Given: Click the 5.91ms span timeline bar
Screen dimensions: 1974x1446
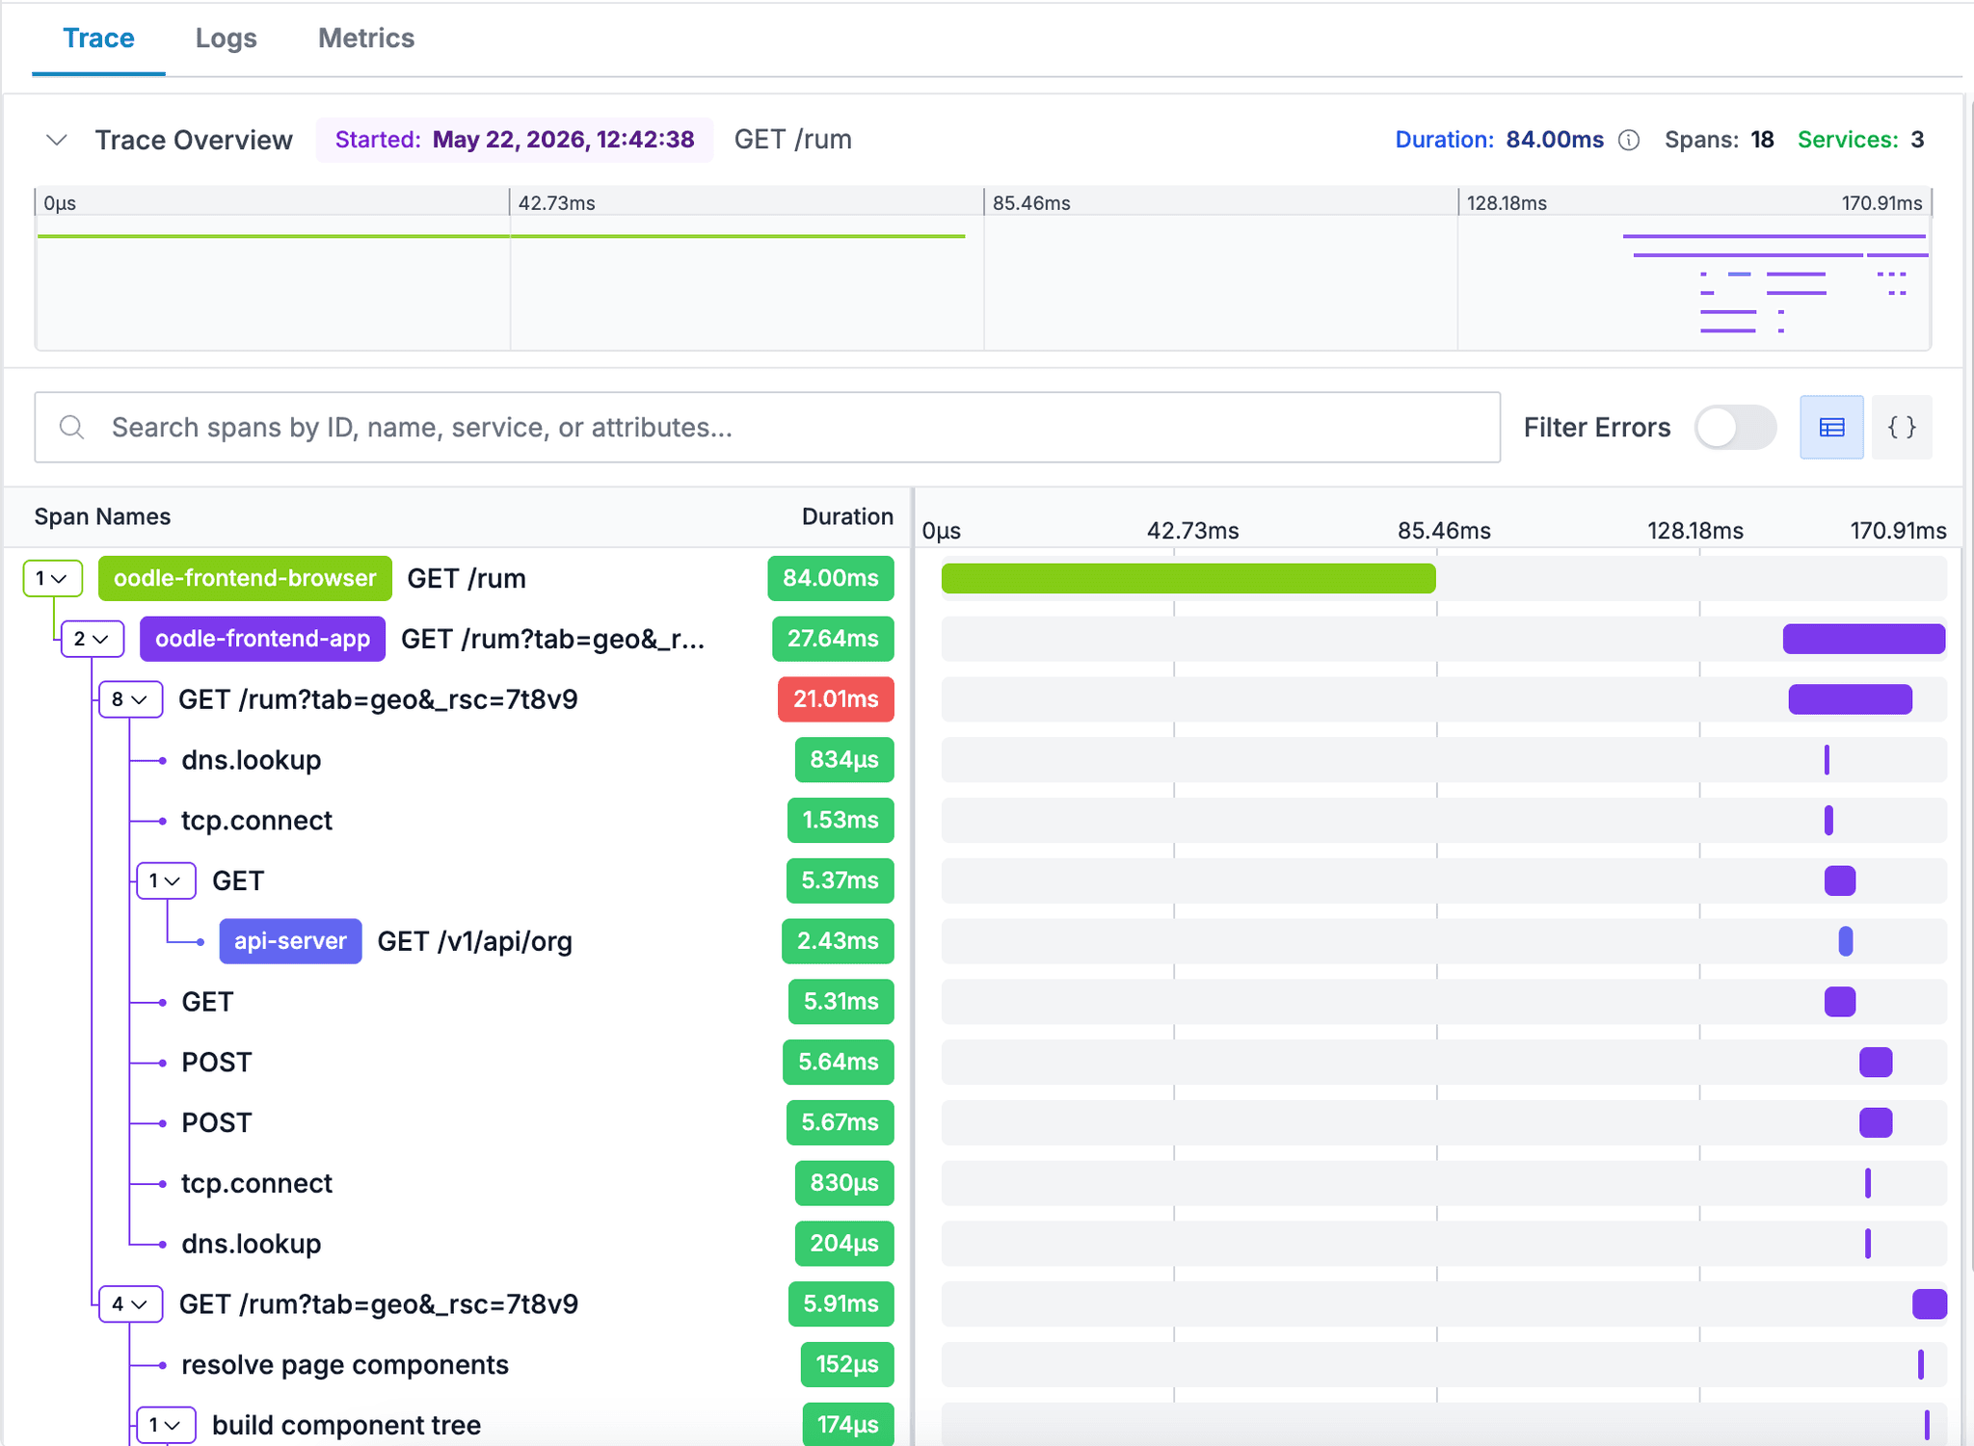Looking at the screenshot, I should click(1930, 1304).
